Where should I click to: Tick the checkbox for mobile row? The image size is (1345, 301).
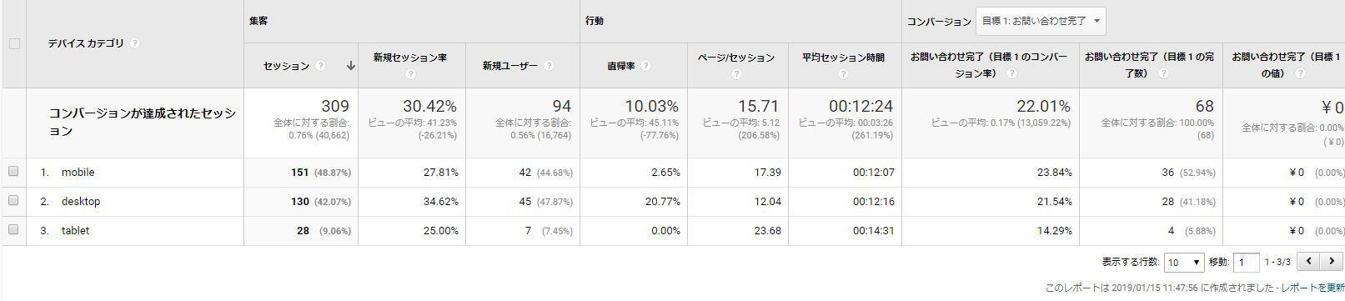tap(13, 172)
